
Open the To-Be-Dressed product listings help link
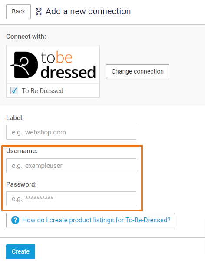96,220
